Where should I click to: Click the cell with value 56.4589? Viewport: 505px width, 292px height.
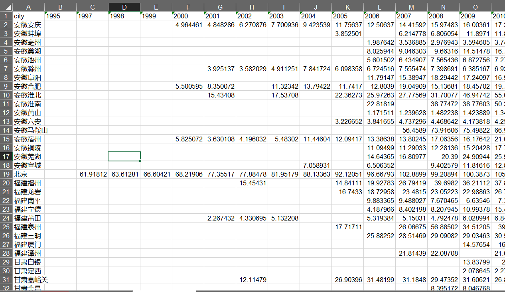pyautogui.click(x=411, y=130)
